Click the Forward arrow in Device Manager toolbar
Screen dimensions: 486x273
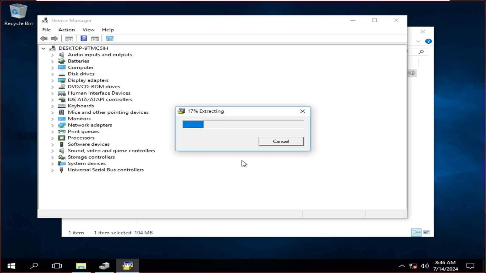tap(54, 39)
